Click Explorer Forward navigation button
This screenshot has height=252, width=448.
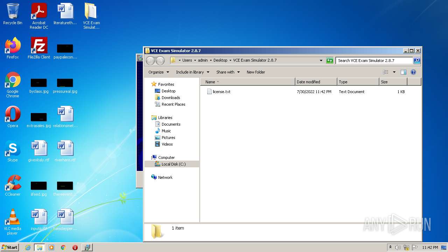coord(160,61)
